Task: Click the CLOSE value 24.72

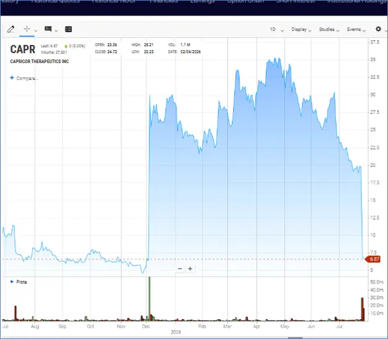Action: click(112, 51)
